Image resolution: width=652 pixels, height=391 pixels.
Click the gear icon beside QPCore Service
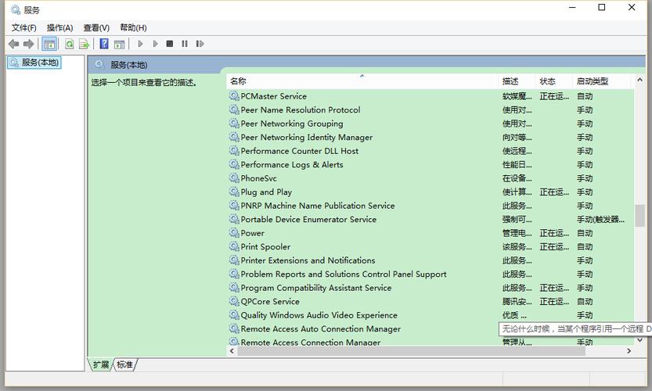(234, 302)
